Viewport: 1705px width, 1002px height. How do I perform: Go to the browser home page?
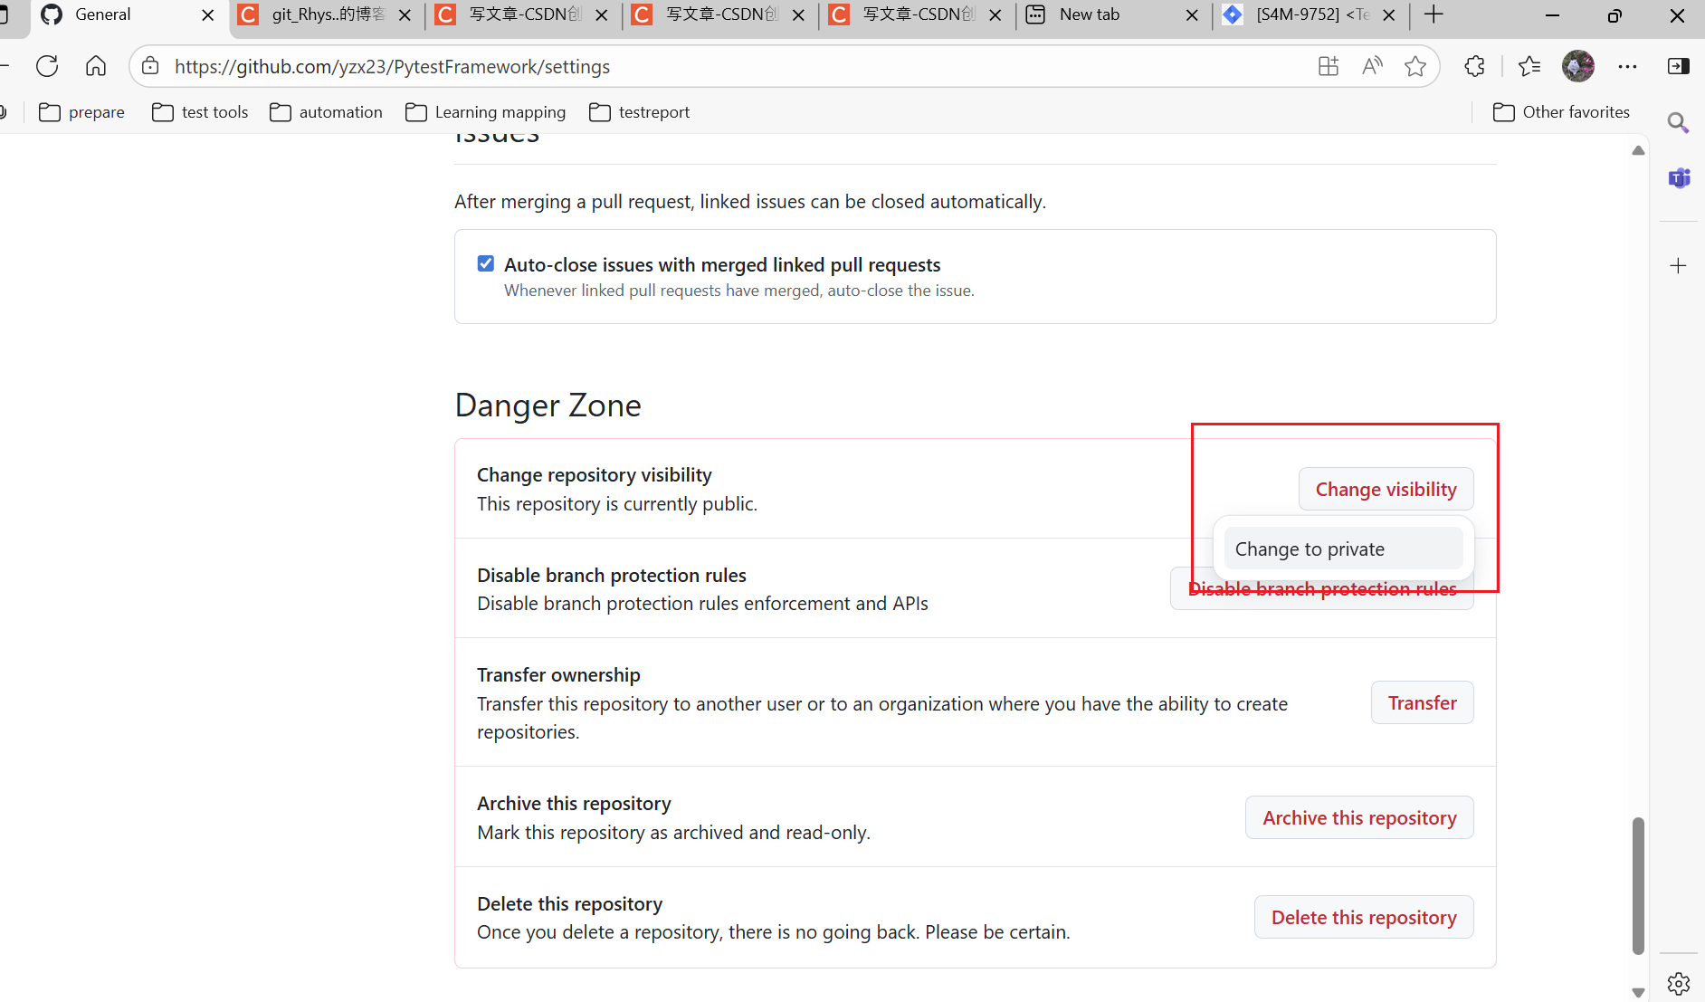96,66
